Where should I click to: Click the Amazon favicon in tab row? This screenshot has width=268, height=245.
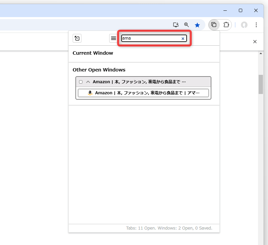click(90, 93)
